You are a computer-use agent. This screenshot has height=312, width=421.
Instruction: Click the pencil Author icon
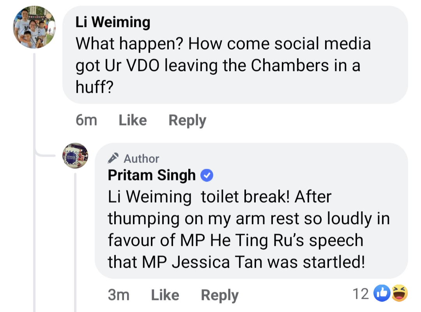pos(113,159)
